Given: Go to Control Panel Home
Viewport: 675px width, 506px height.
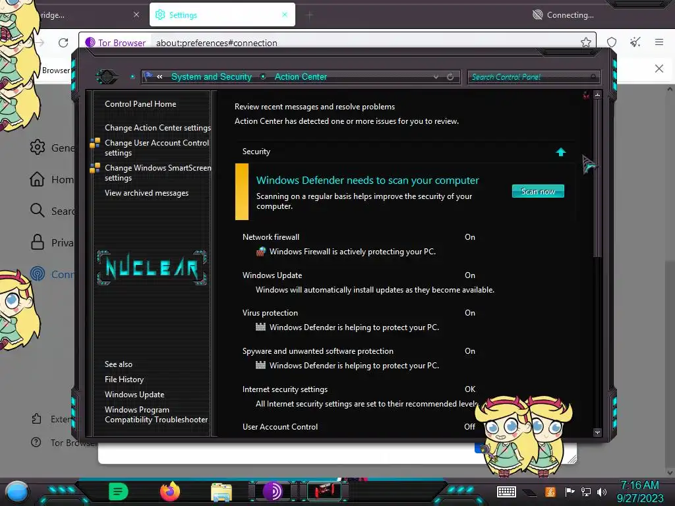Looking at the screenshot, I should point(140,103).
